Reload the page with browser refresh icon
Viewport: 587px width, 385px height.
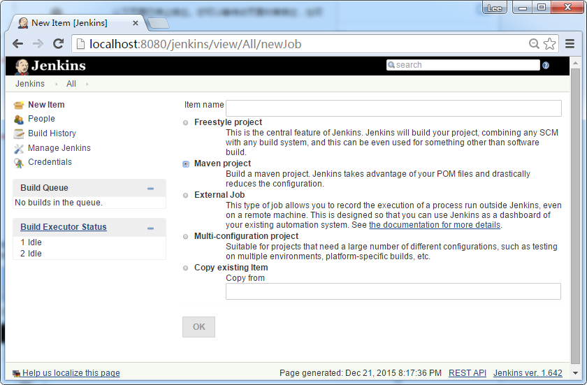(59, 43)
